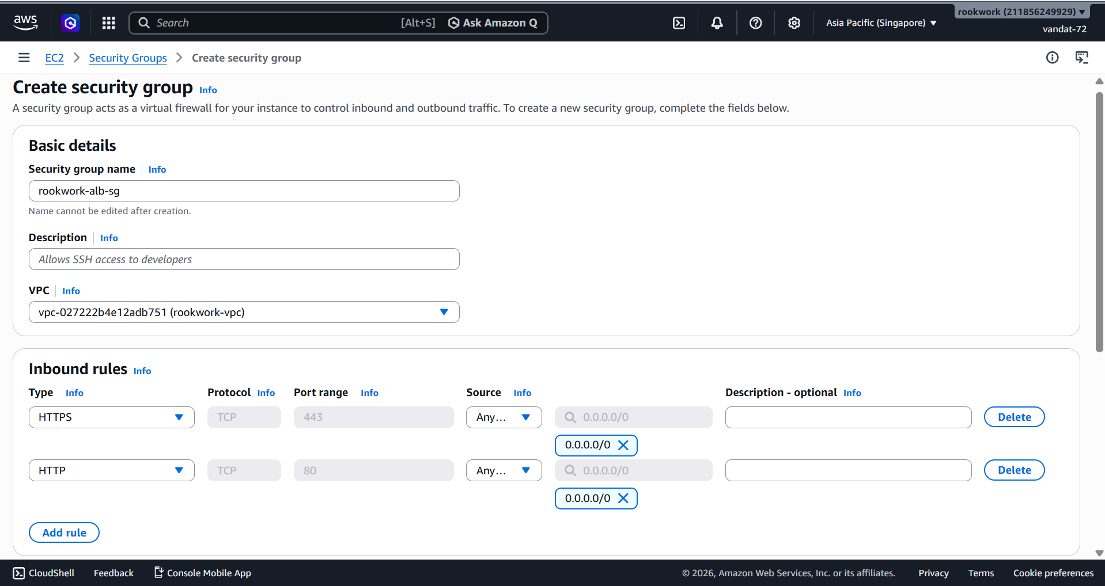Screen dimensions: 1105x586
Task: Click the scrollbar up arrow
Action: (x=1099, y=82)
